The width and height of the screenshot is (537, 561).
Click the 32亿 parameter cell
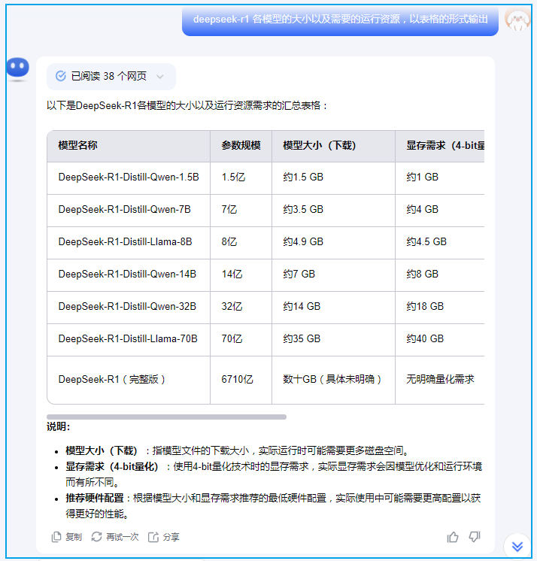pyautogui.click(x=241, y=307)
